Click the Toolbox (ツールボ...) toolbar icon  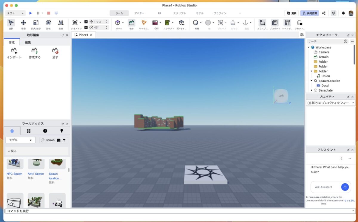(x=287, y=23)
